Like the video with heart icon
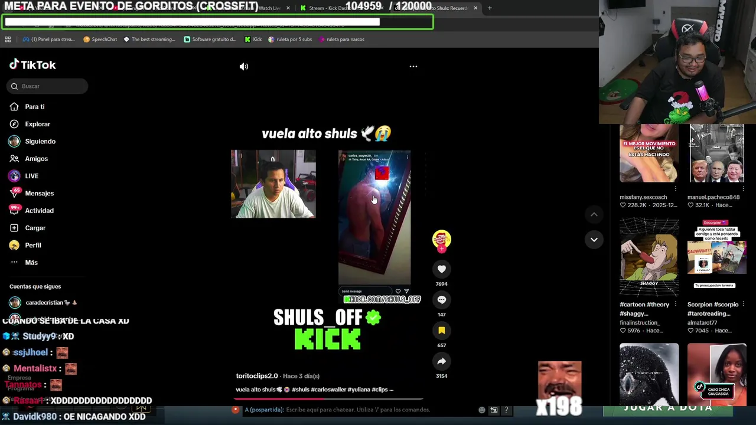756x425 pixels. tap(442, 269)
